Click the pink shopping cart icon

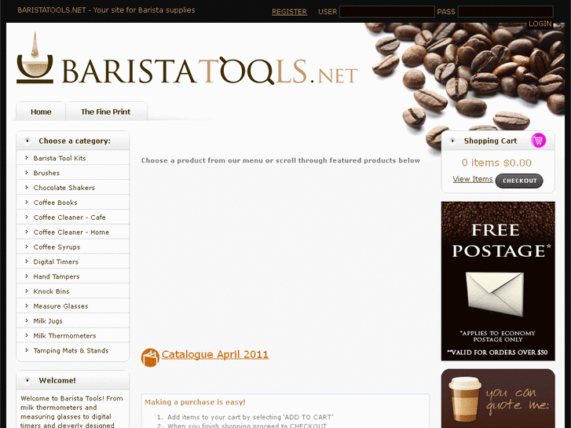point(538,141)
